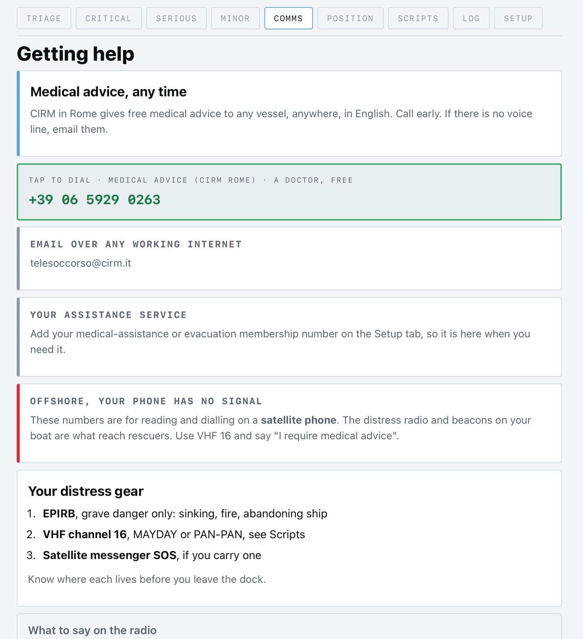The height and width of the screenshot is (639, 583).
Task: Open the Setup tab
Action: [x=518, y=18]
